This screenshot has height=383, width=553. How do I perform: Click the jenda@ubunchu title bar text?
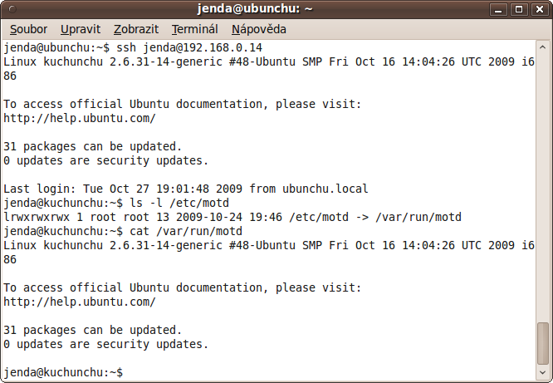point(255,9)
